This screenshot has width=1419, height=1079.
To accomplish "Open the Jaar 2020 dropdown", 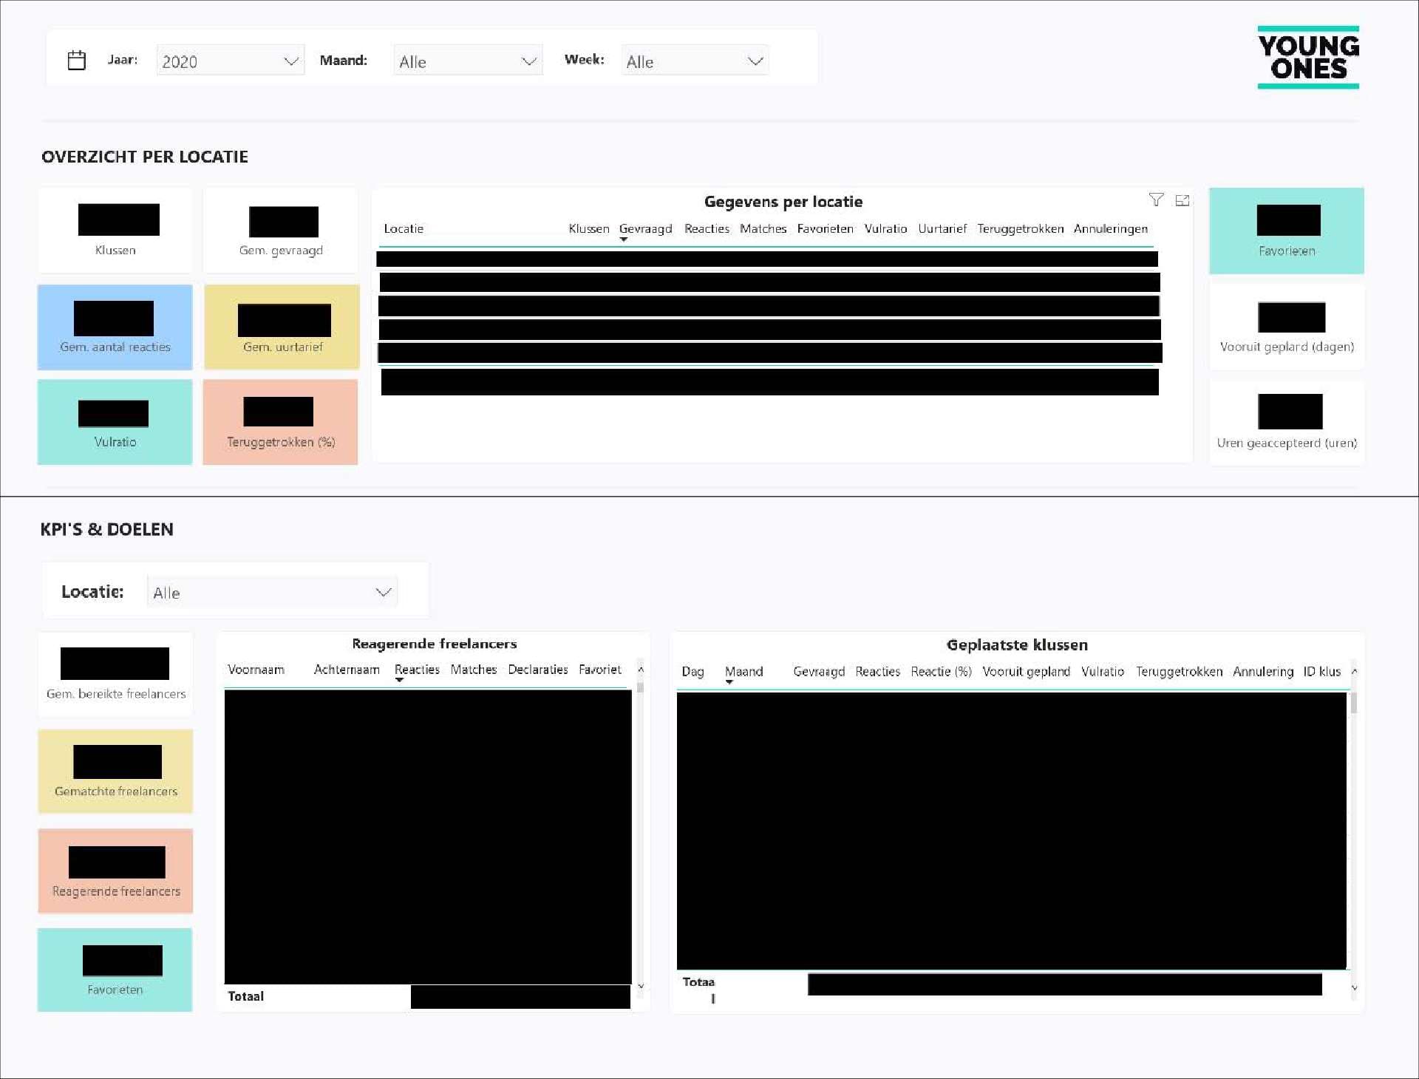I will click(230, 61).
